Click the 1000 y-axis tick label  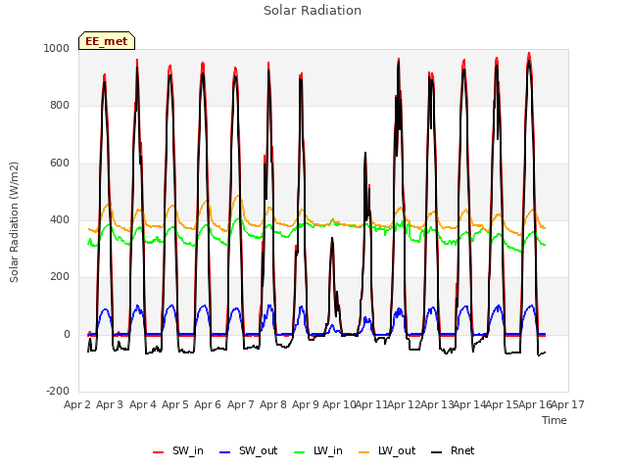[57, 48]
